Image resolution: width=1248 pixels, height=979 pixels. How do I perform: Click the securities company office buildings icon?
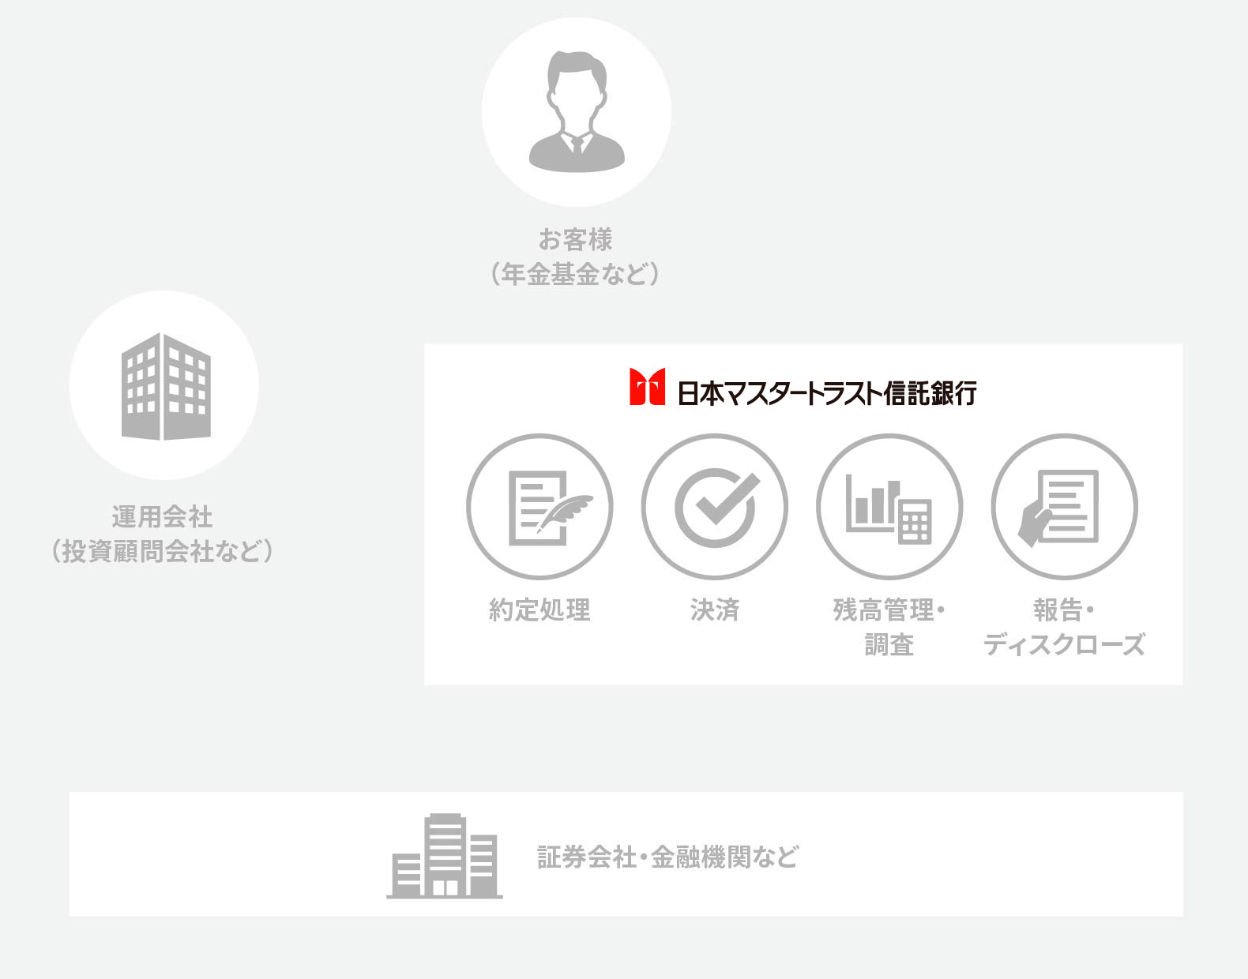[x=445, y=856]
